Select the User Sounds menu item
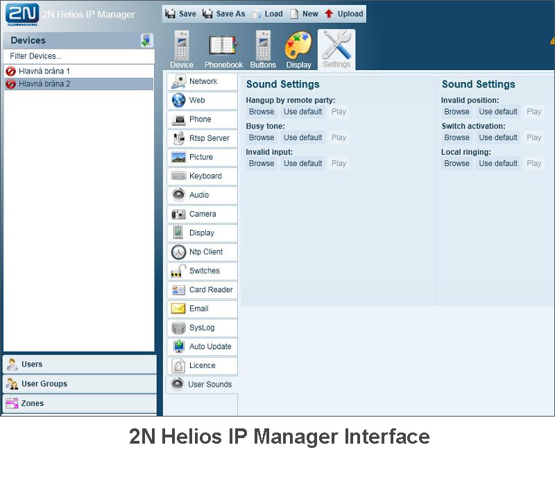Image resolution: width=555 pixels, height=486 pixels. (x=202, y=385)
